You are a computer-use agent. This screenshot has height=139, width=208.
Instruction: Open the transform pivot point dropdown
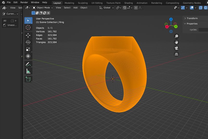[x=119, y=8]
